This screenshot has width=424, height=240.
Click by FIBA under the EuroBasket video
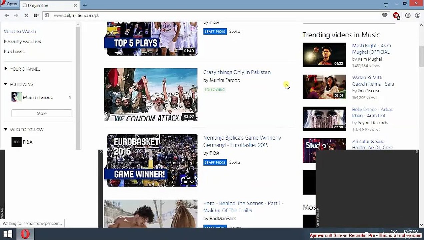[x=211, y=153]
